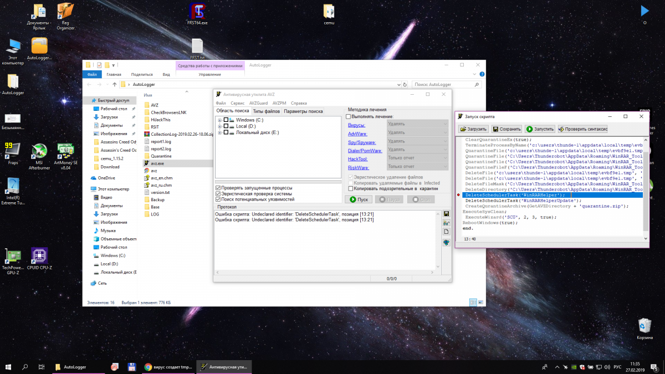
Task: Tick the Windows (C:) drive checkbox
Action: tap(226, 120)
